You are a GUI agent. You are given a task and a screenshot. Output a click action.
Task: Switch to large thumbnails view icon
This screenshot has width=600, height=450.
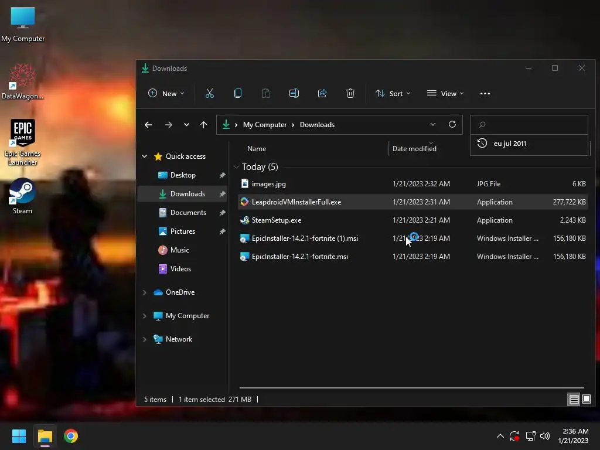pos(587,400)
